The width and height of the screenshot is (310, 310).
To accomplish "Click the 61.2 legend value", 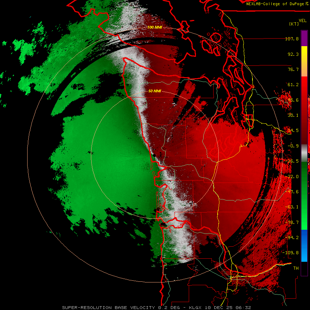I will click(x=293, y=85).
